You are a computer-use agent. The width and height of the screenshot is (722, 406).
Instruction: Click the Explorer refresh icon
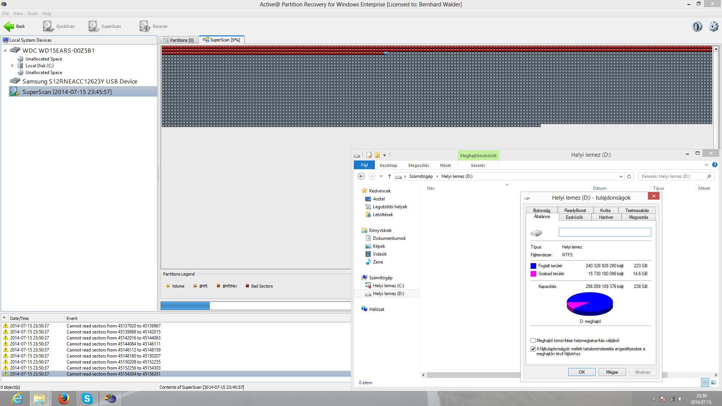[x=629, y=176]
